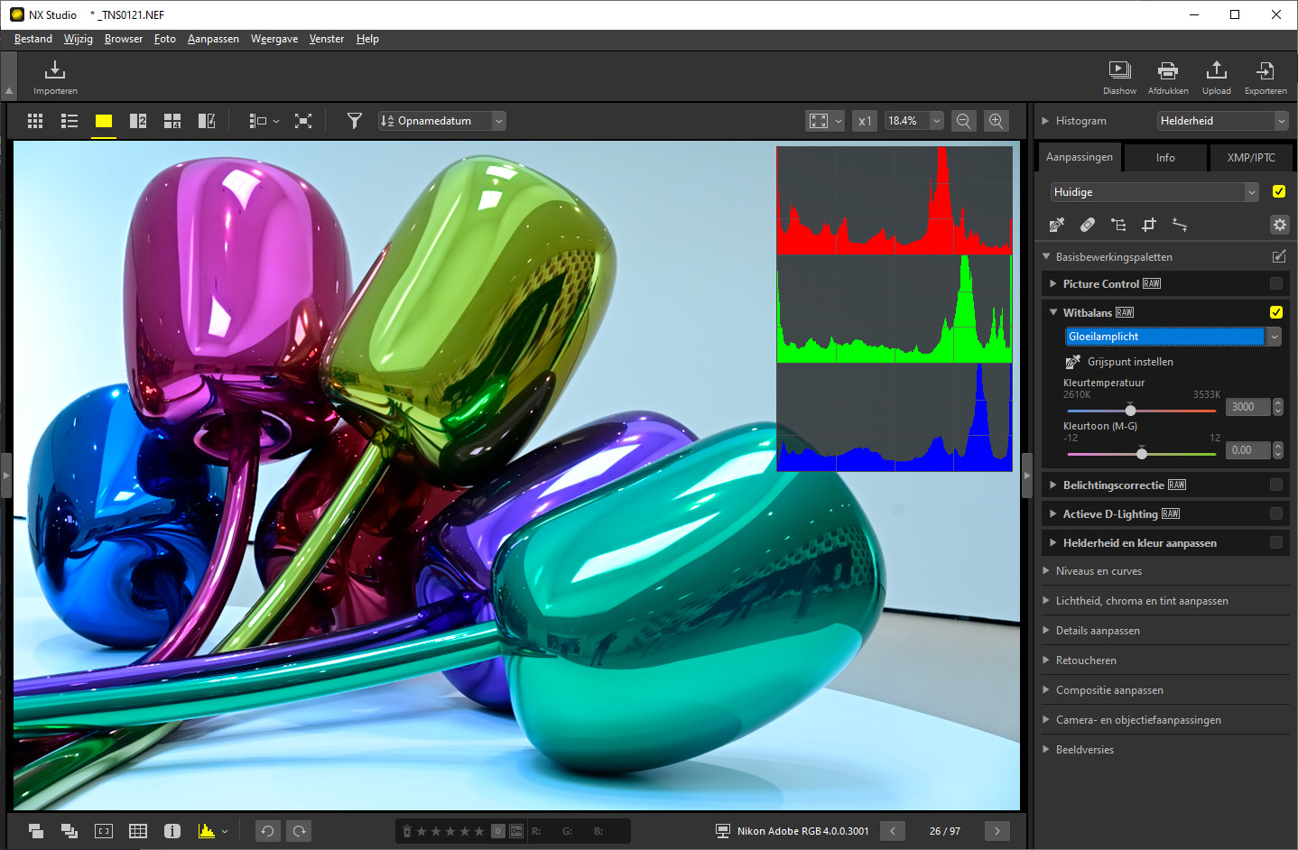Toggle focus point display icon
The image size is (1298, 850).
tap(104, 831)
